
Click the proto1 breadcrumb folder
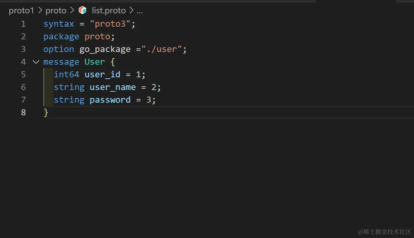click(x=21, y=11)
